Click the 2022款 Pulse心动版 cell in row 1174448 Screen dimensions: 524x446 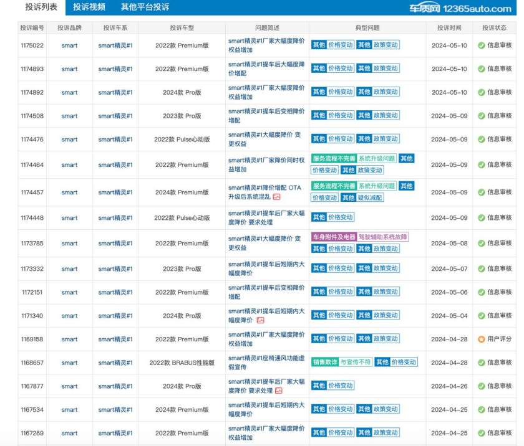click(182, 218)
